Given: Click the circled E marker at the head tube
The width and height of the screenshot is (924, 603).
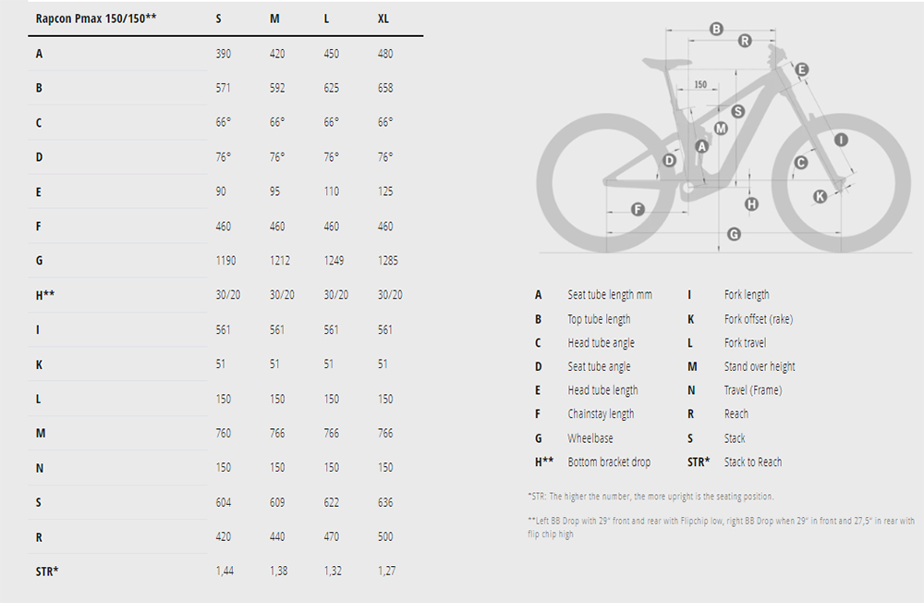Looking at the screenshot, I should point(801,69).
